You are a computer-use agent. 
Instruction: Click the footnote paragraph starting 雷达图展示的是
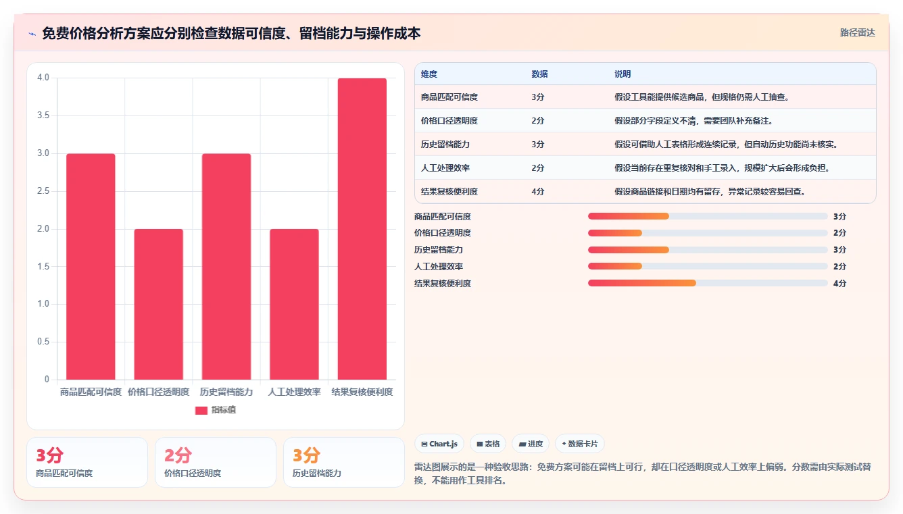click(x=644, y=473)
